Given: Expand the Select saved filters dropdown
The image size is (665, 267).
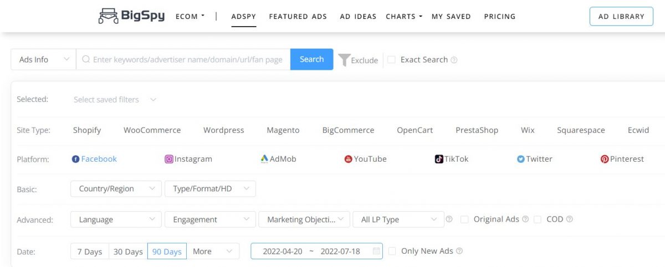Looking at the screenshot, I should (115, 100).
